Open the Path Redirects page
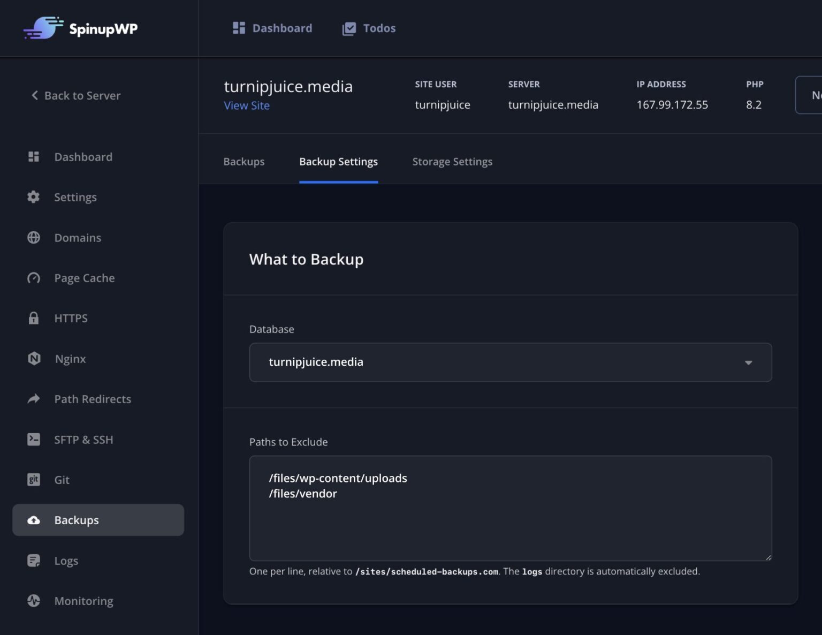Screen dimensions: 822x635 (x=98, y=399)
